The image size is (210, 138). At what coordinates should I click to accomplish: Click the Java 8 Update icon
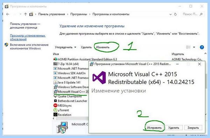(x=55, y=82)
